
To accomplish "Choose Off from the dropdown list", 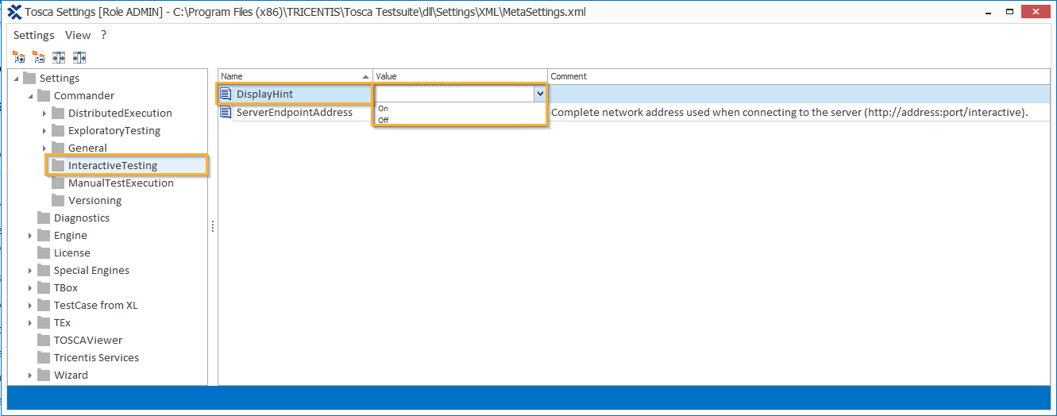I will pyautogui.click(x=460, y=120).
